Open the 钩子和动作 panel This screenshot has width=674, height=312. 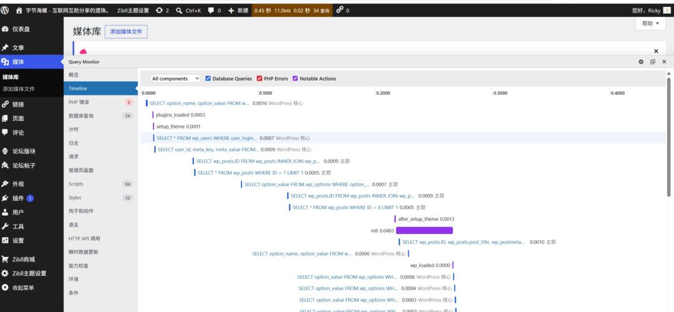point(101,211)
